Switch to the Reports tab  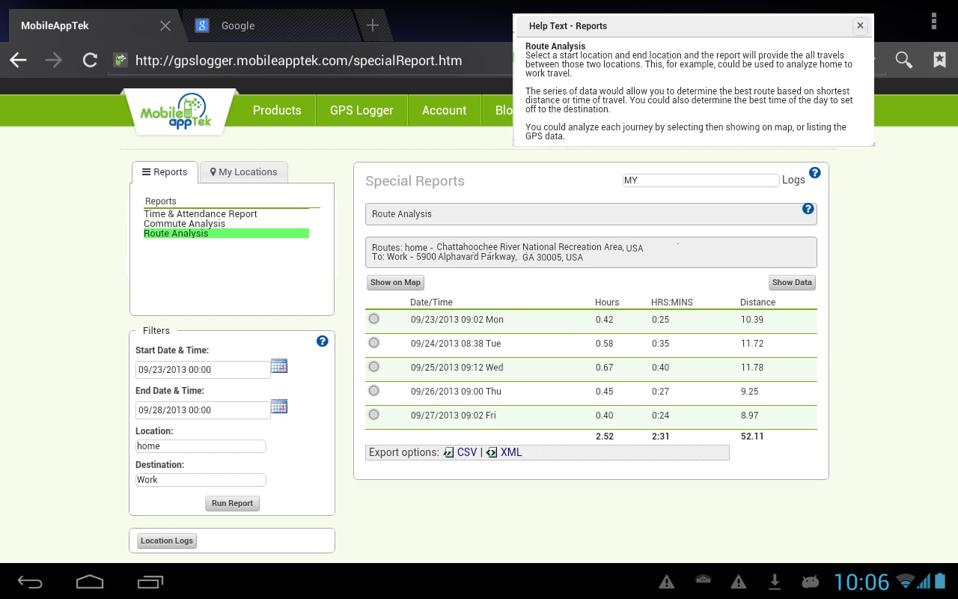(165, 172)
